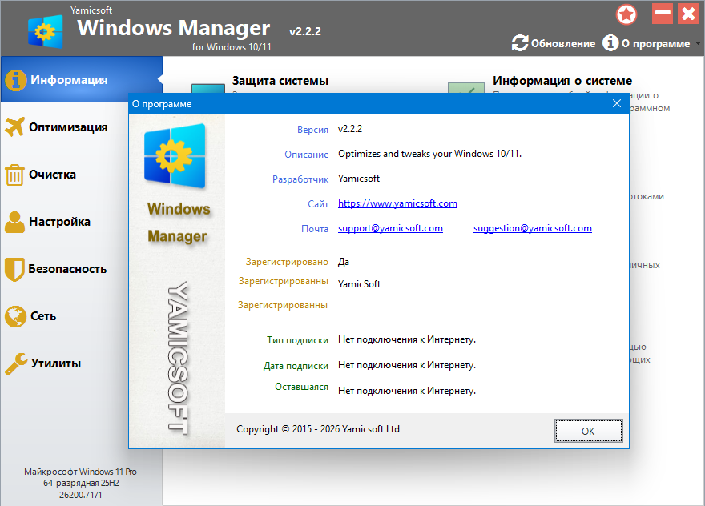Click the Обновление refresh icon
The image size is (705, 506).
(520, 43)
